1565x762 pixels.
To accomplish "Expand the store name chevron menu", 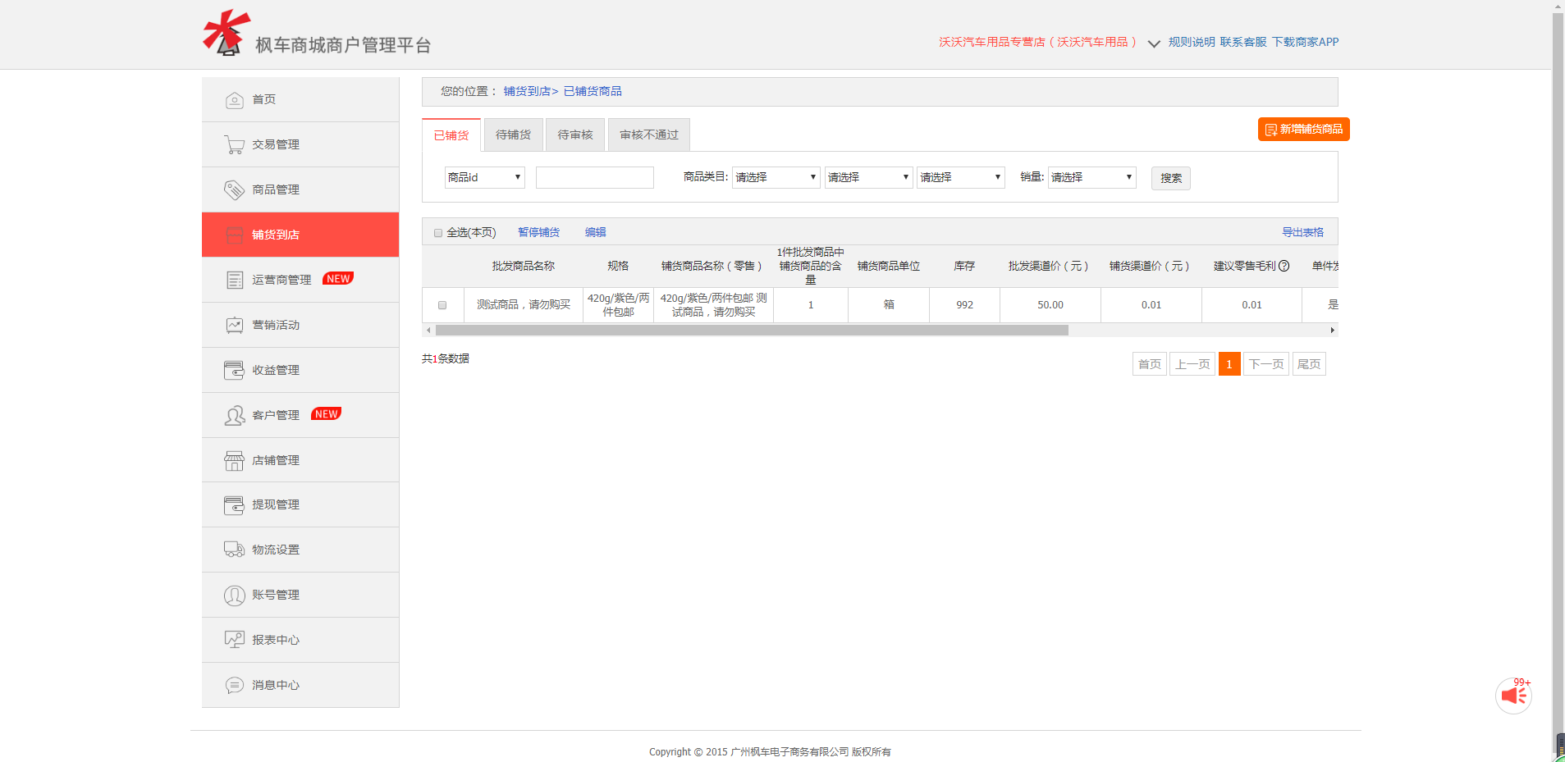I will (x=1153, y=43).
